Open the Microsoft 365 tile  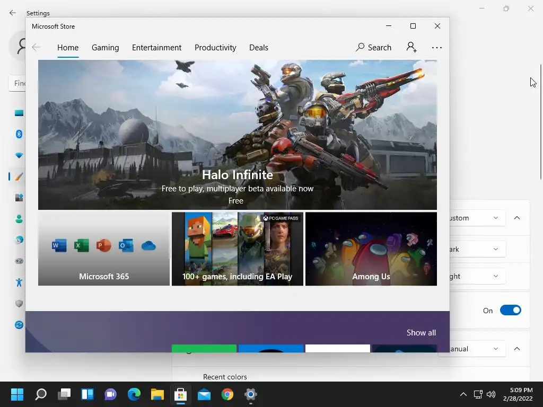(x=104, y=249)
